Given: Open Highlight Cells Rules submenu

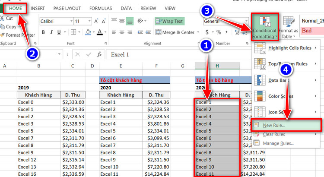Looking at the screenshot, I should [x=286, y=48].
